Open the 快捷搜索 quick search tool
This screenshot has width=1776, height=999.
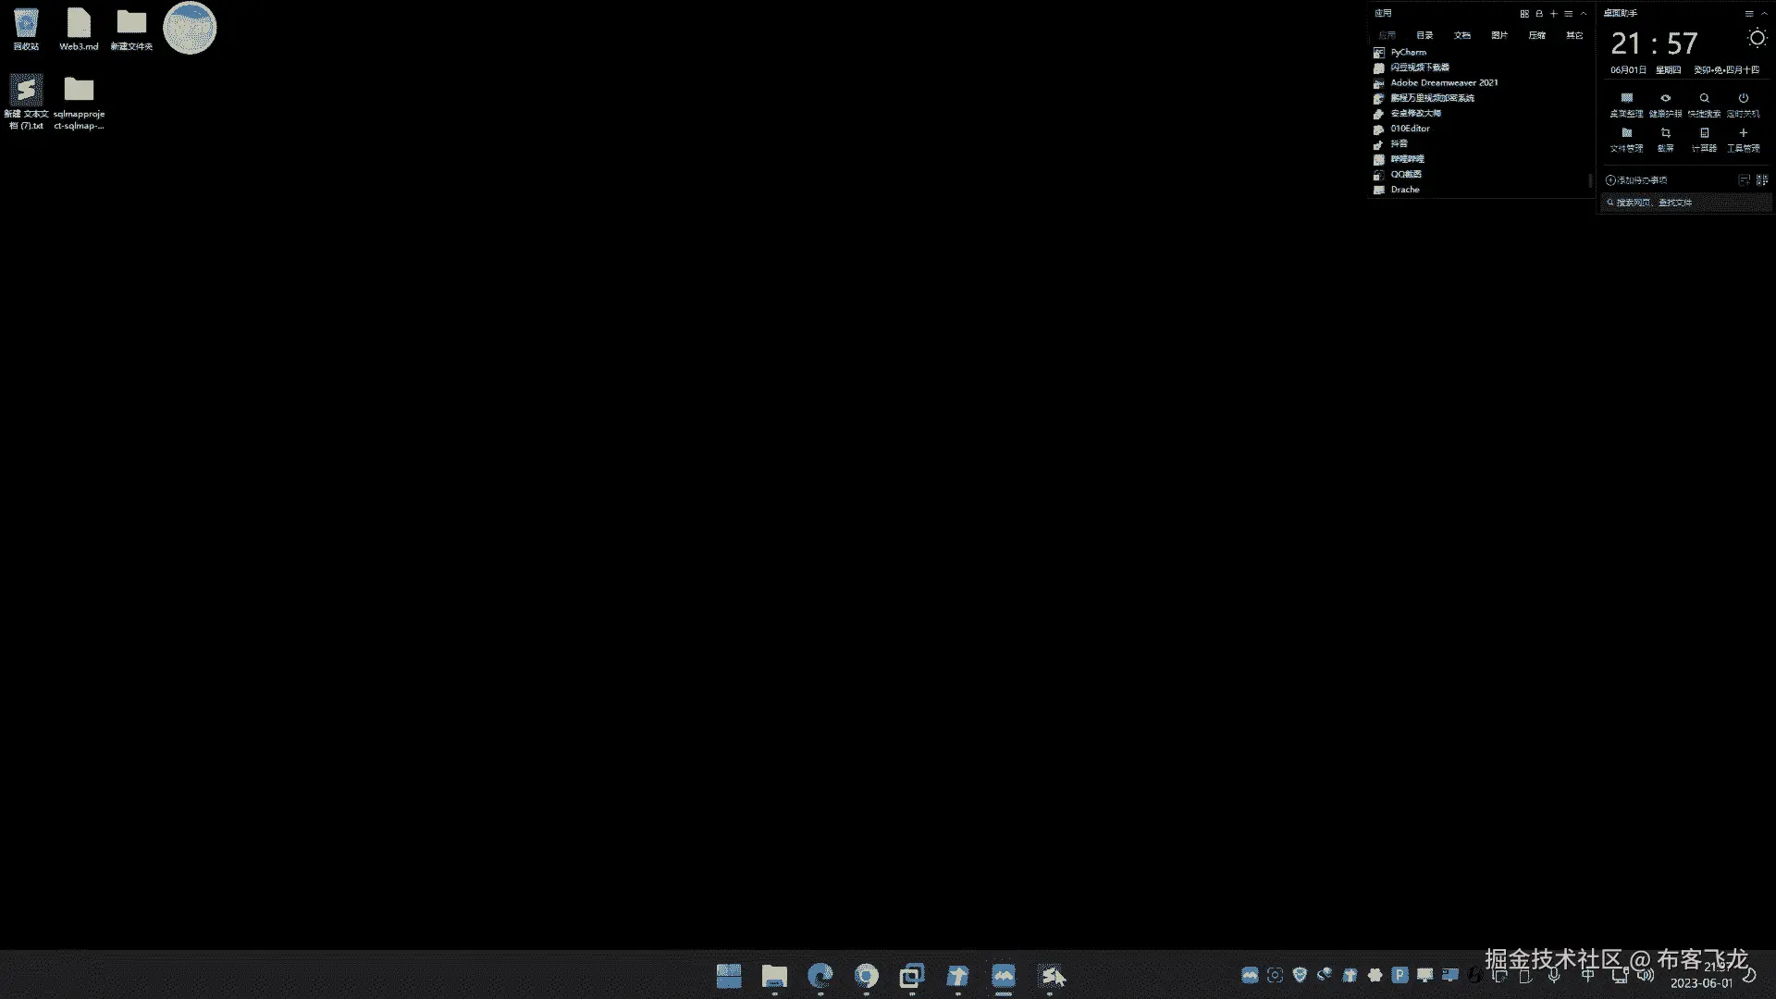pyautogui.click(x=1704, y=98)
